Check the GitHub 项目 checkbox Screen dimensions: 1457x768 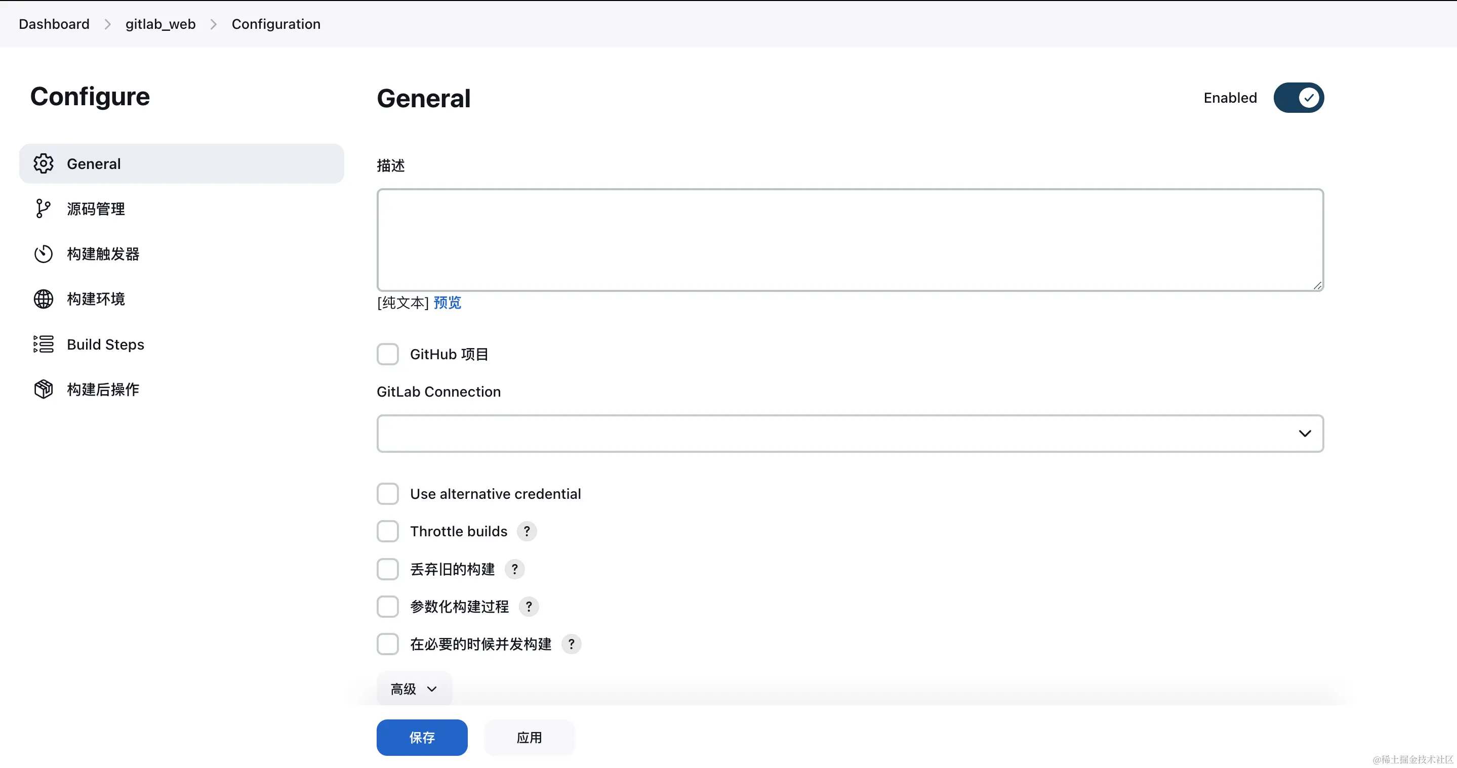(387, 354)
